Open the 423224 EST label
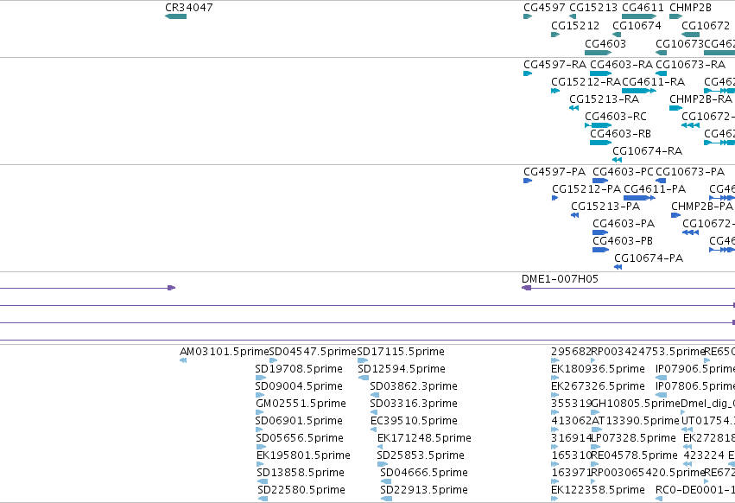Image resolution: width=735 pixels, height=503 pixels. pos(704,455)
